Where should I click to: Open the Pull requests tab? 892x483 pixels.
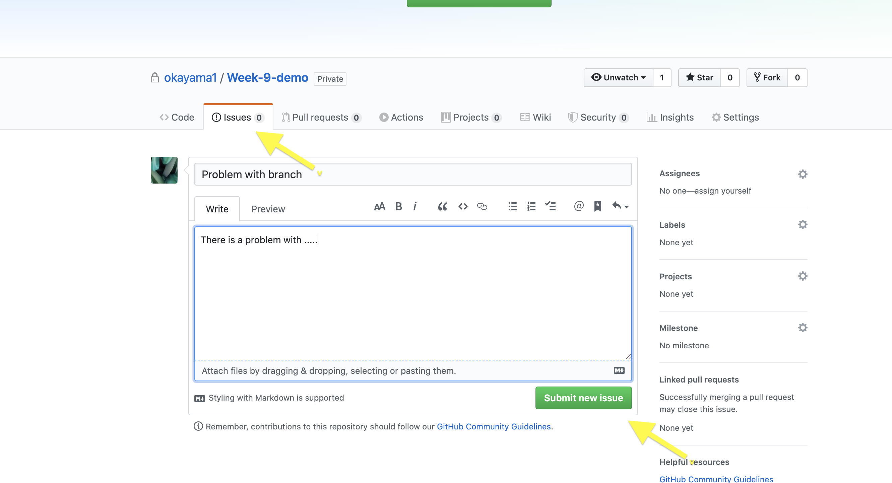[321, 117]
